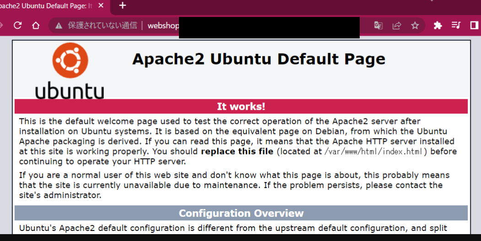Screen dimensions: 481x241
Task: Click 'continuing to operate your HTTP server.' text
Action: tap(103, 161)
